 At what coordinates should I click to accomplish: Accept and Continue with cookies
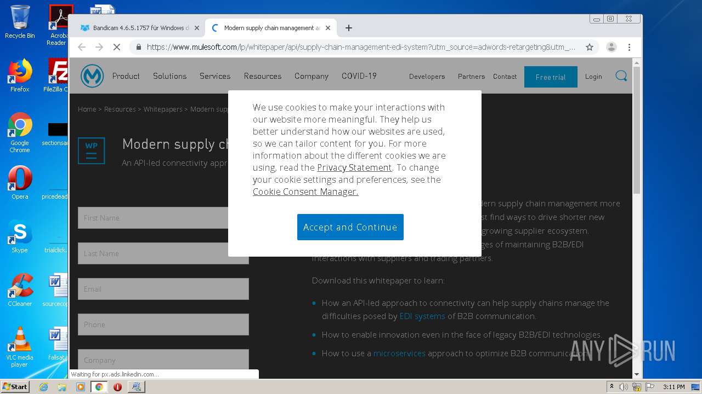pyautogui.click(x=350, y=227)
